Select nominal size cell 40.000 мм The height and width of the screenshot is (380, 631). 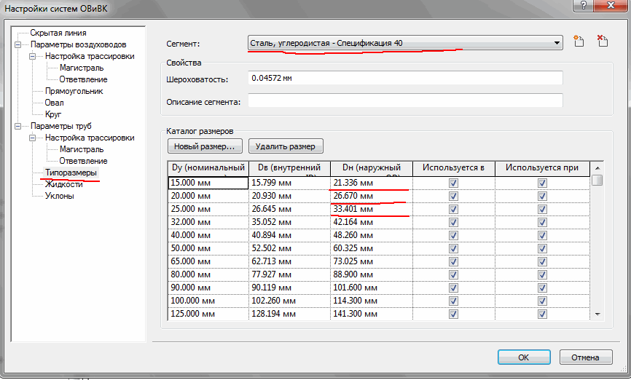208,235
